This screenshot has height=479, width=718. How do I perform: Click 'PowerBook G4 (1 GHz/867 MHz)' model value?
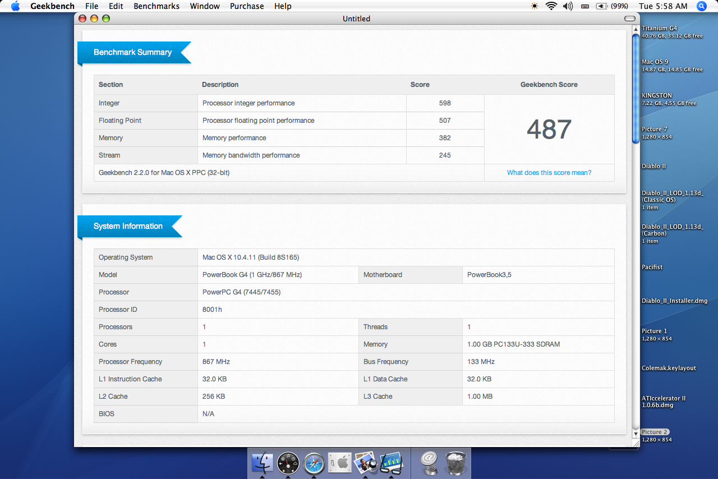(252, 275)
